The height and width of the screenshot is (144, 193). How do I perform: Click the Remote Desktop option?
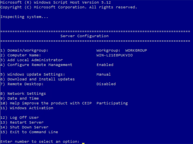click(22, 84)
